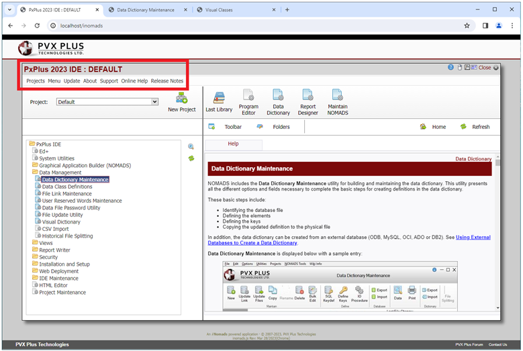Open the PVX Plus Forum footer link
The image size is (523, 351).
[469, 345]
